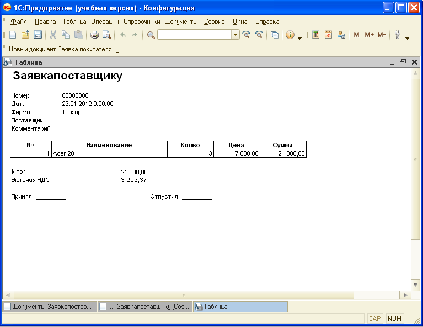Viewport: 423px width, 327px height.
Task: Click the user list icon
Action: pyautogui.click(x=341, y=35)
